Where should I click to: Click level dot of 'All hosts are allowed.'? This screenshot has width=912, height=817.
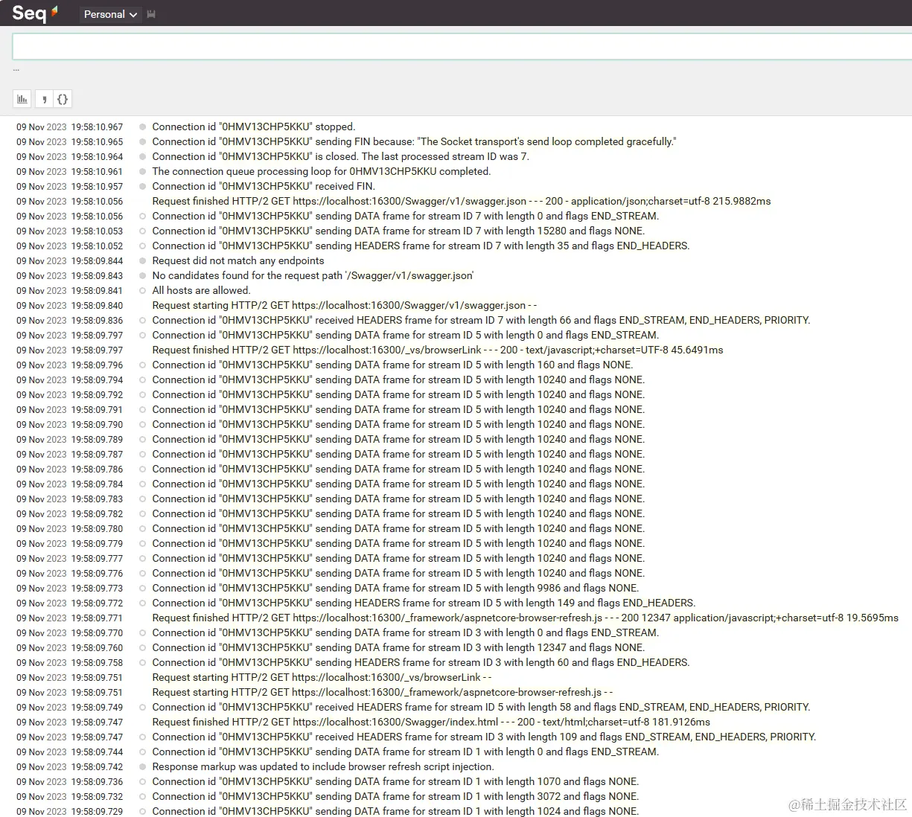[142, 291]
